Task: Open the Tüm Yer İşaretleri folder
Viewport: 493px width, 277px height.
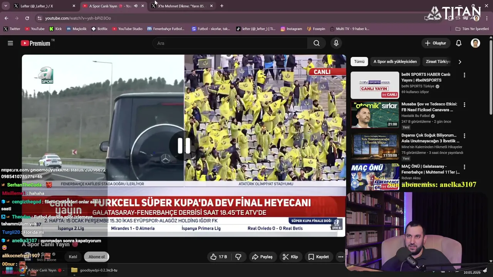Action: 472,29
